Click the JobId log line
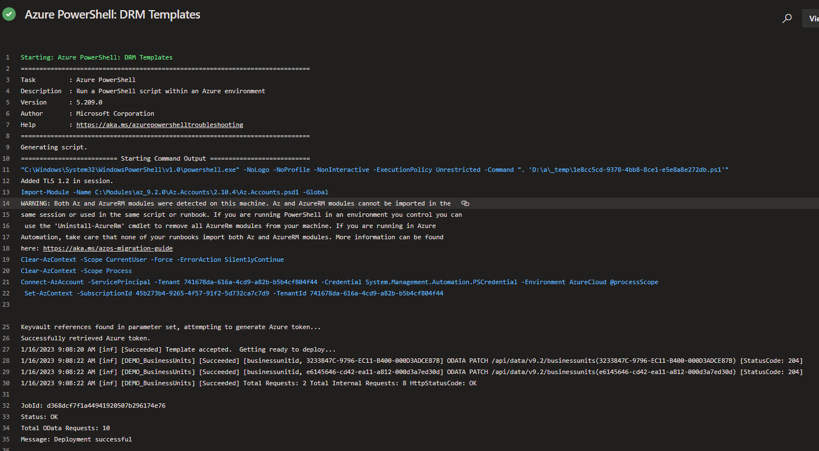Screen dimensions: 819x451 point(93,406)
